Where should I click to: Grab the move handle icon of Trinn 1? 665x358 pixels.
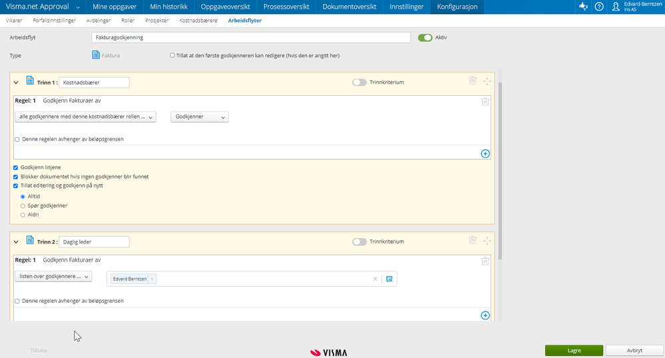(x=487, y=81)
